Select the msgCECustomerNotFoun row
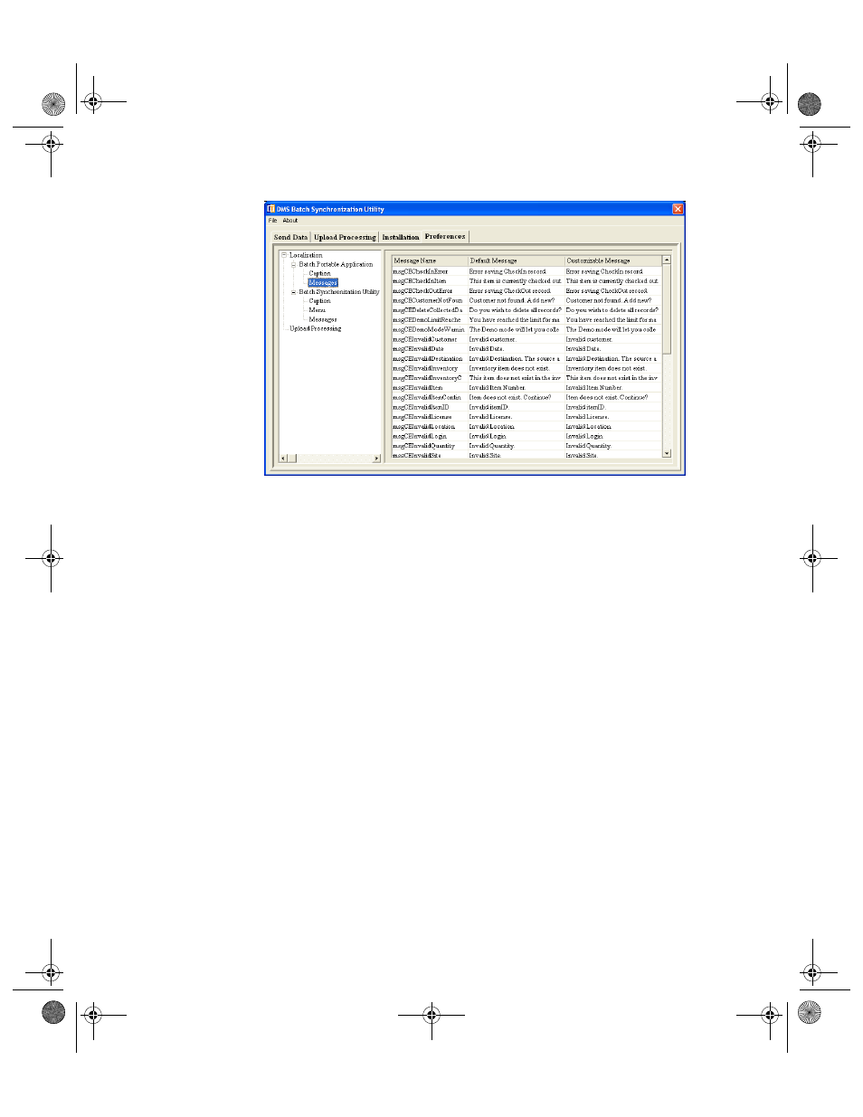The height and width of the screenshot is (1117, 863). (526, 300)
